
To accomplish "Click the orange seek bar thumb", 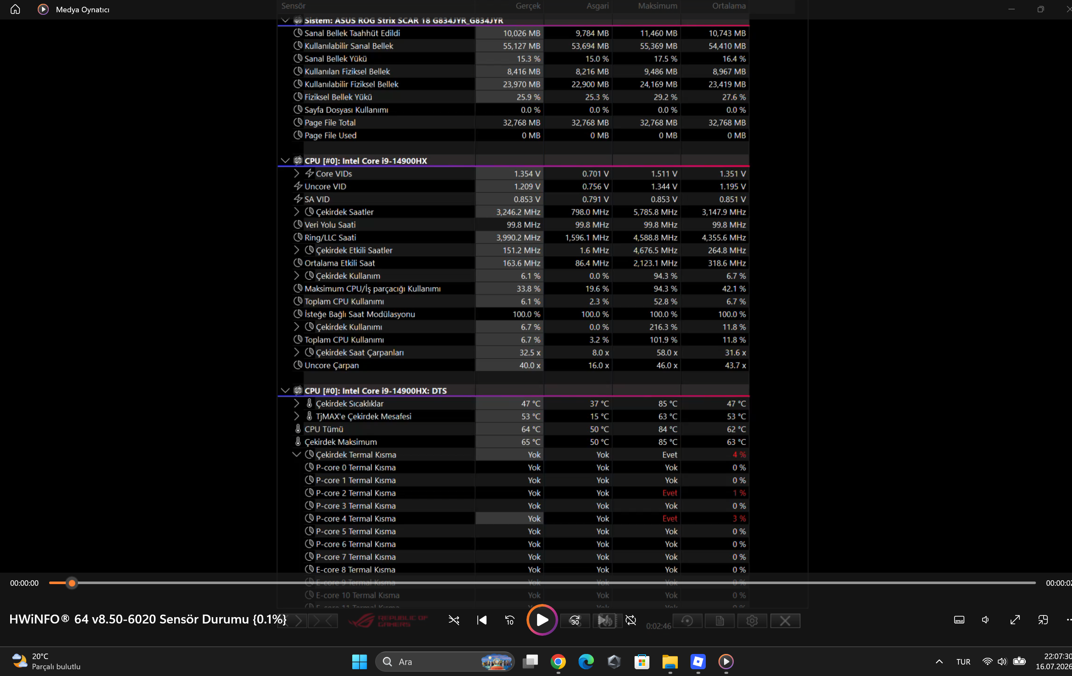I will (x=72, y=583).
